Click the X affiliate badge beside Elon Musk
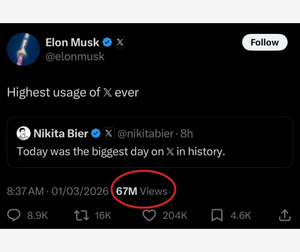 click(120, 42)
